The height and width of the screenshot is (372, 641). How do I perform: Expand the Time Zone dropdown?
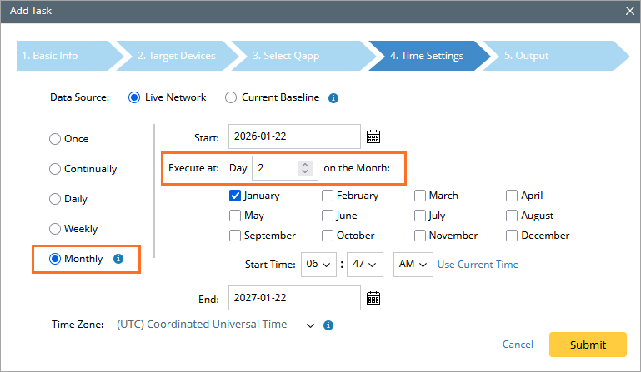coord(311,325)
